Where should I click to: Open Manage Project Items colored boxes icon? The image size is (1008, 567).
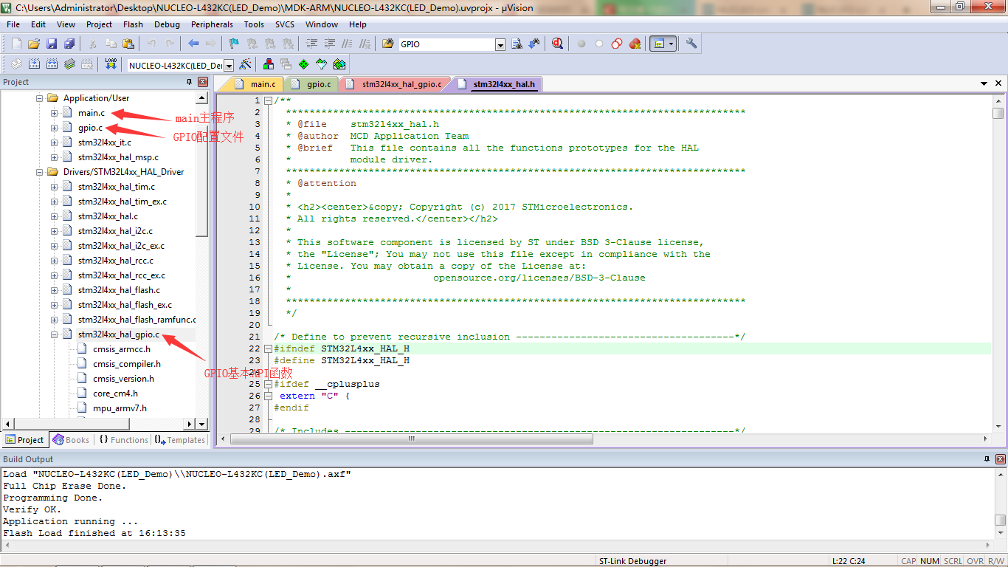(269, 64)
